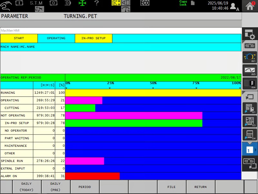
Task: Expand the page 1 selector arrow
Action: pyautogui.click(x=255, y=150)
